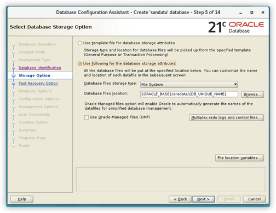This screenshot has height=213, width=276.
Task: Click the grayed Creation Option step
Action: click(x=33, y=122)
